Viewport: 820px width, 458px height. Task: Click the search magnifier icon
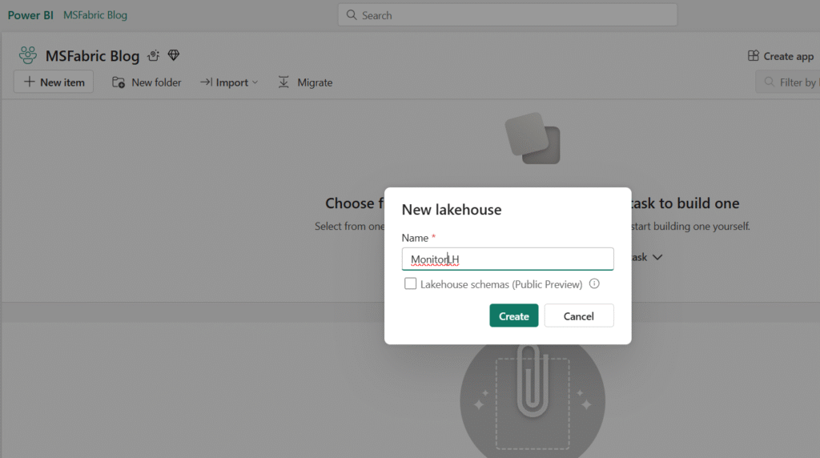pyautogui.click(x=352, y=15)
